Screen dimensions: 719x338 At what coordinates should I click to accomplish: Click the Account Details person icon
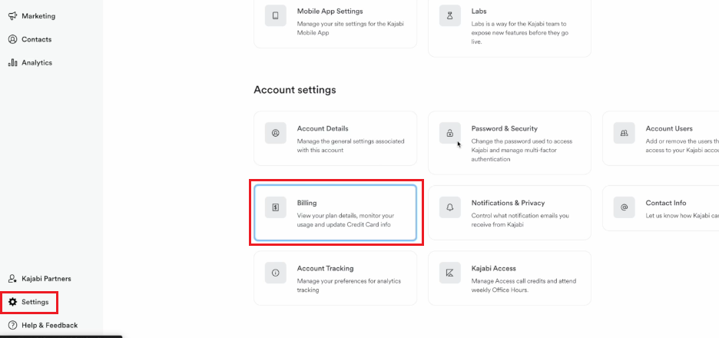coord(276,133)
